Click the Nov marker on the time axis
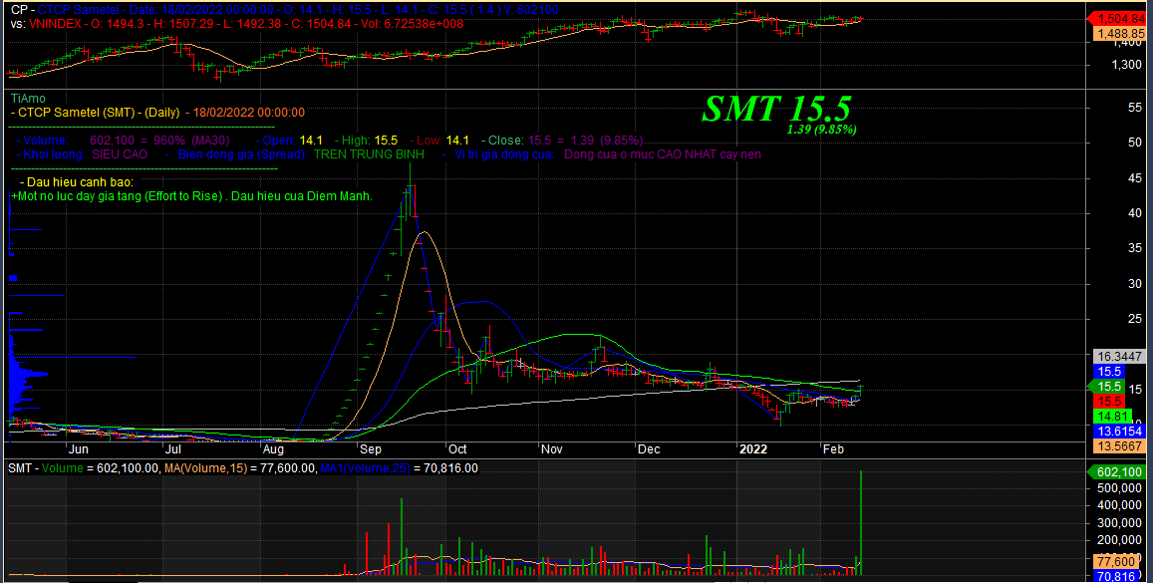1153x583 pixels. (551, 449)
